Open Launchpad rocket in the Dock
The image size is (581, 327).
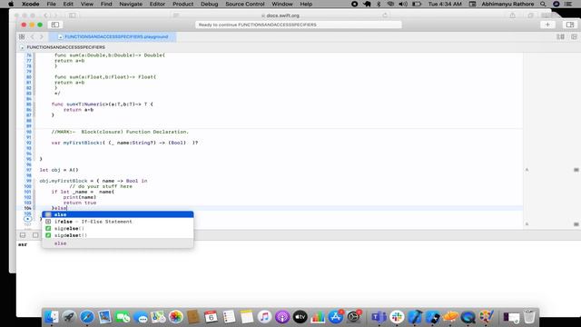click(69, 317)
